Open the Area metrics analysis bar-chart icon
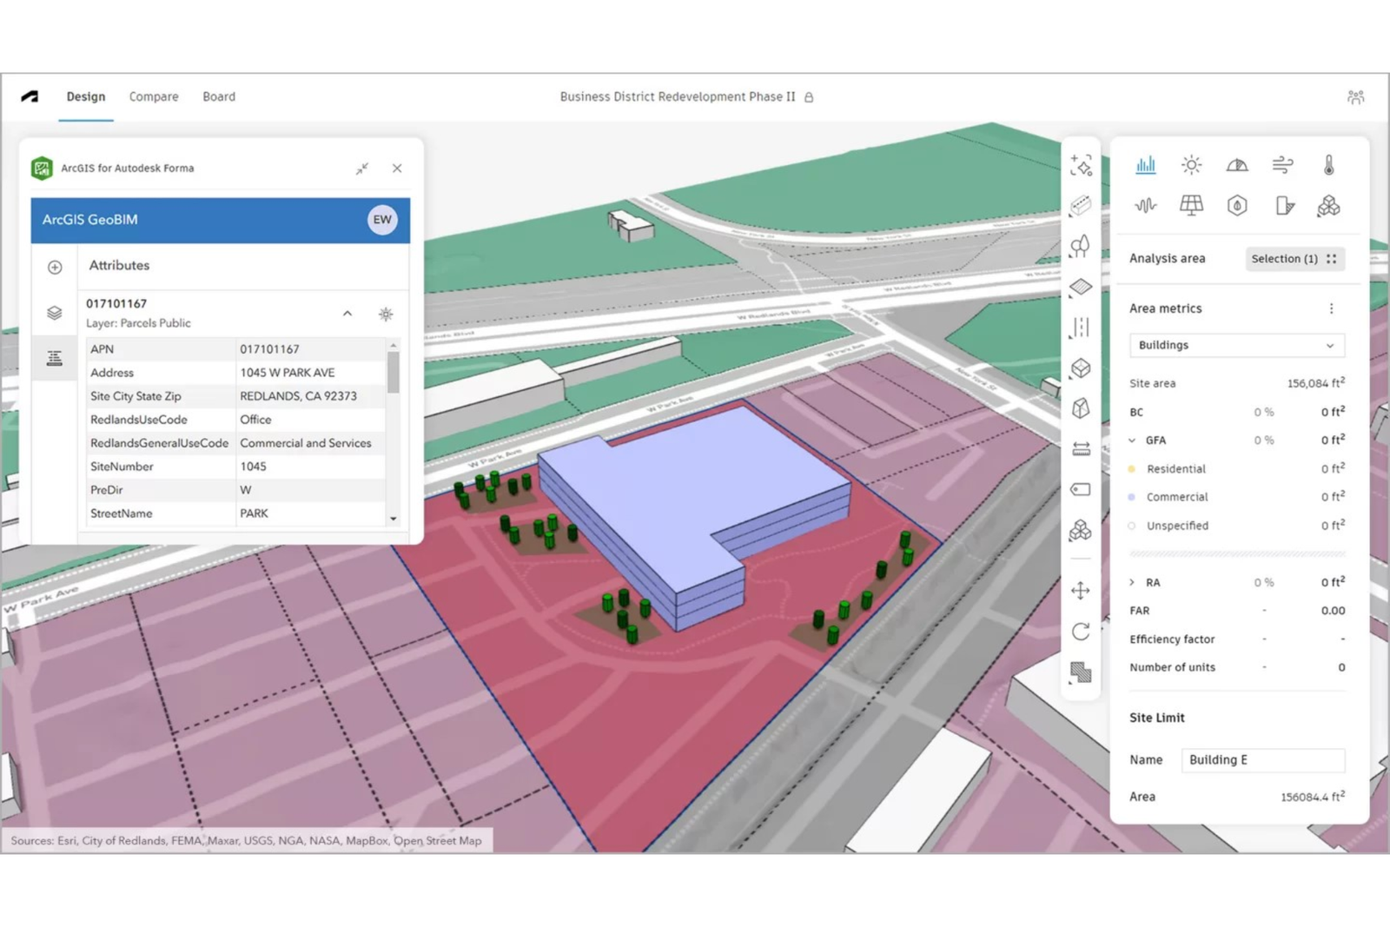This screenshot has height=927, width=1390. (x=1146, y=164)
